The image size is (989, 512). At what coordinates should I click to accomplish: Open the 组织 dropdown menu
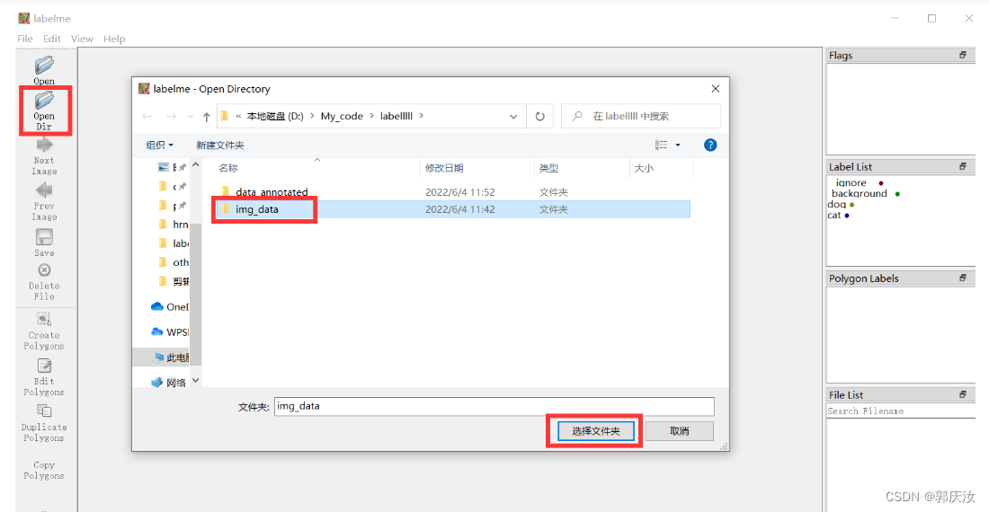159,145
